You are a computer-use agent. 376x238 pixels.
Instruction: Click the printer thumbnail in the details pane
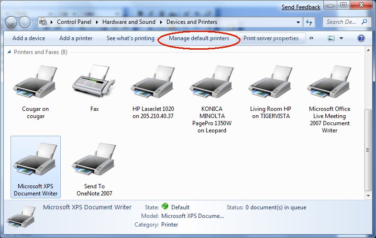pyautogui.click(x=21, y=217)
